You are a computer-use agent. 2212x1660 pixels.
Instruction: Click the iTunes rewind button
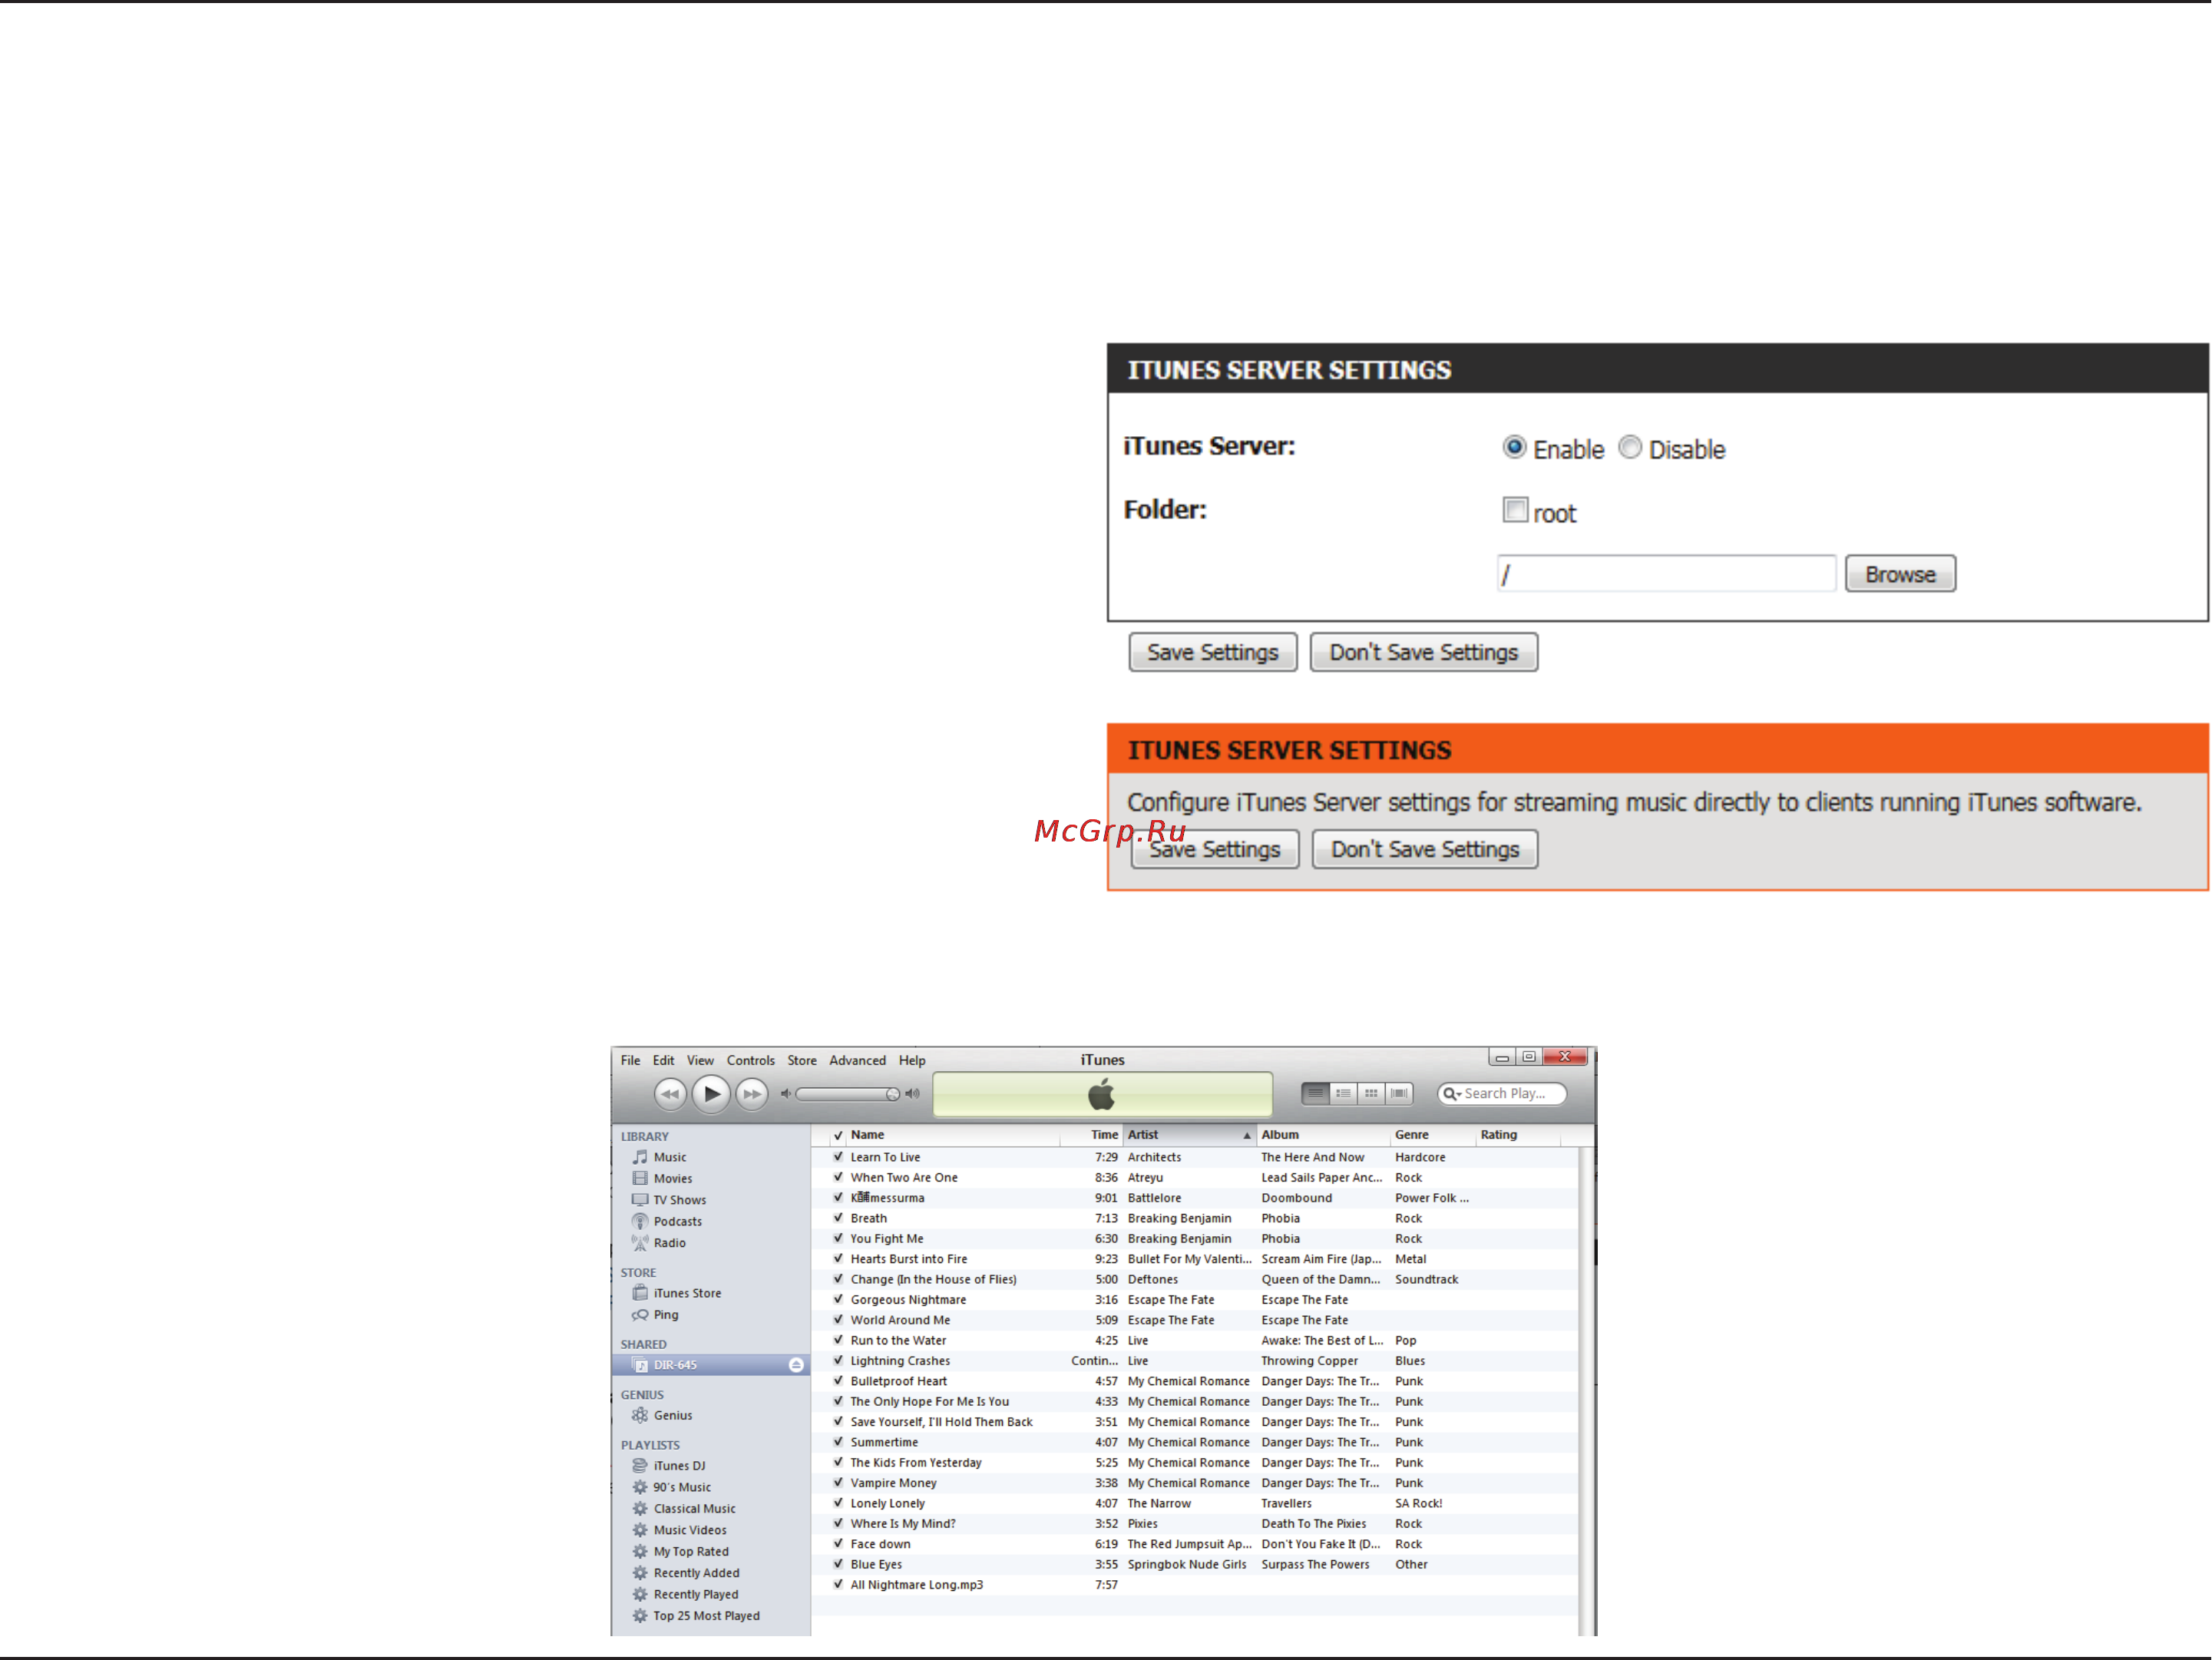tap(670, 1094)
